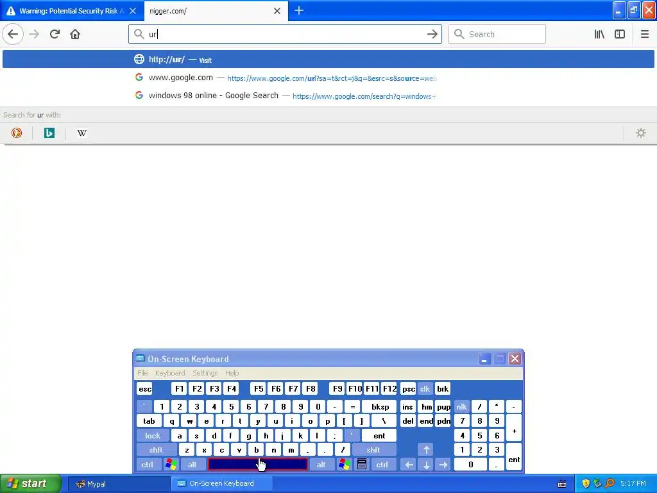
Task: Click the bksp key
Action: point(380,406)
